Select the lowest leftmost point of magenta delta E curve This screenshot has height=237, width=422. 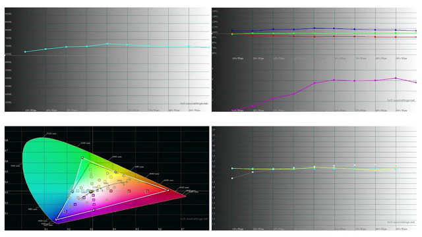coord(232,110)
